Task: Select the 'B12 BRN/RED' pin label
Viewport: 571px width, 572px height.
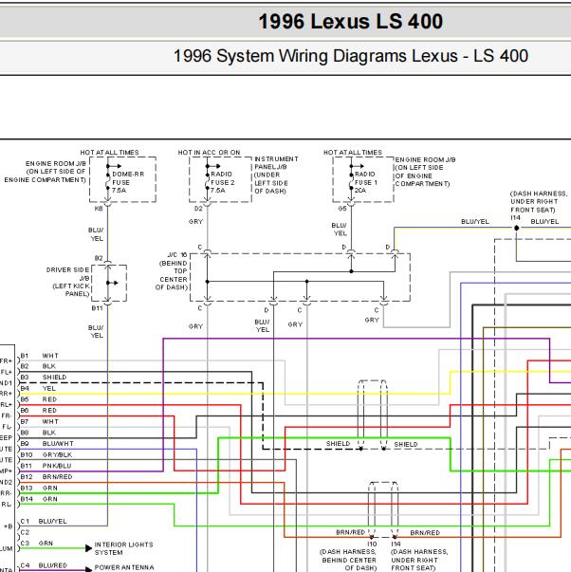Action: 46,476
